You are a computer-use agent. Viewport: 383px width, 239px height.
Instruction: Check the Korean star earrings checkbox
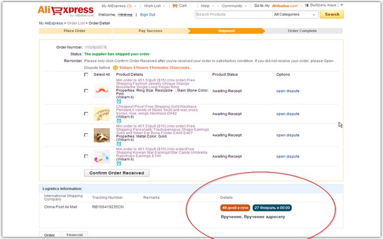(86, 156)
